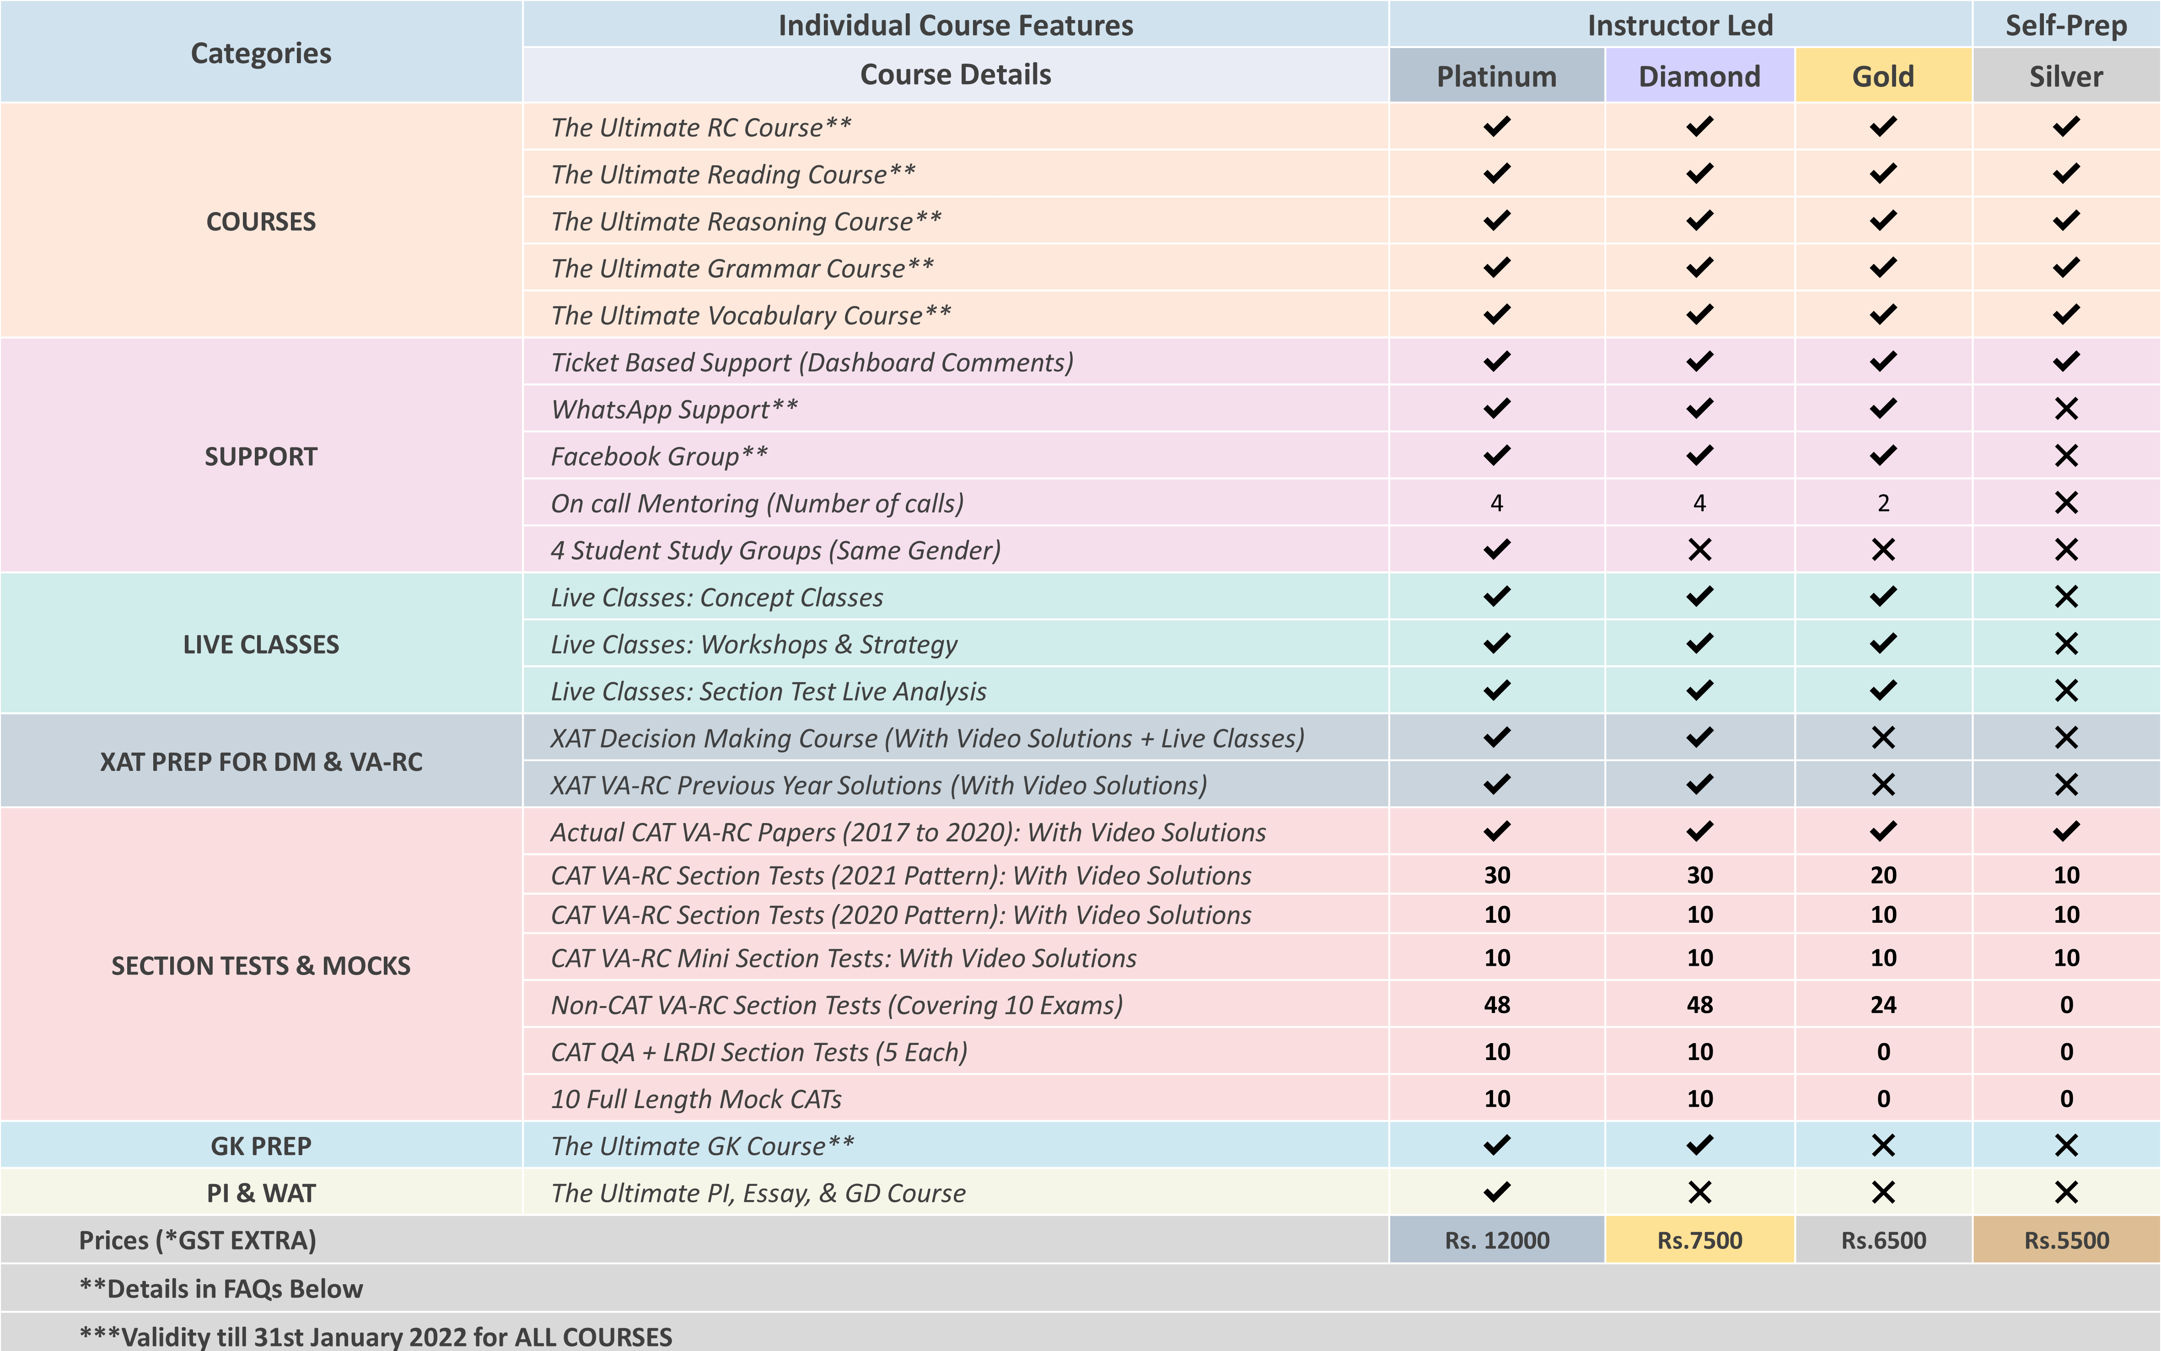
Task: Click Platinum checkmark for Ultimate PI, Essay course
Action: [x=1496, y=1192]
